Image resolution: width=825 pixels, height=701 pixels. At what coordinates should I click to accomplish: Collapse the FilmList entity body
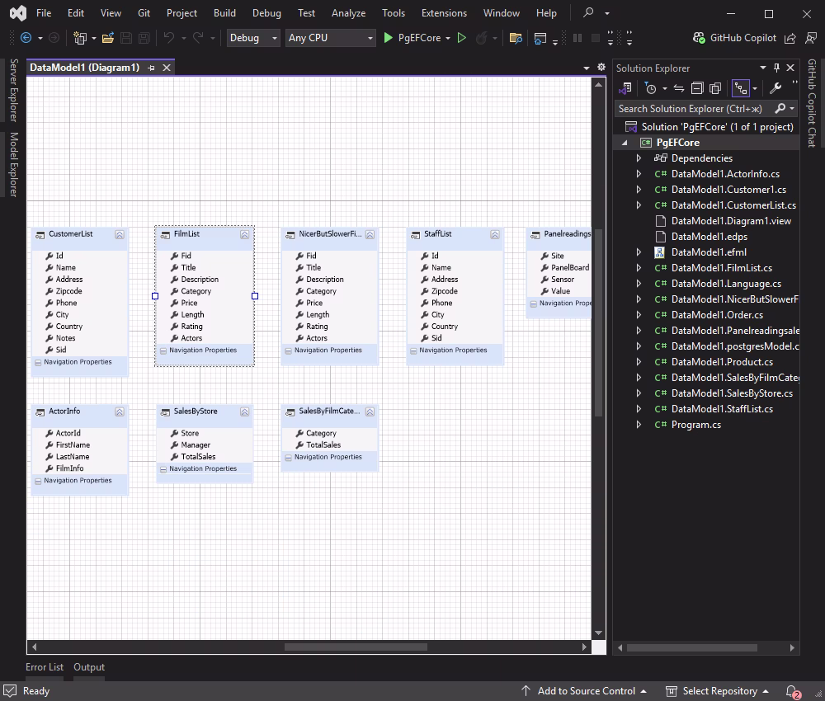click(x=244, y=234)
